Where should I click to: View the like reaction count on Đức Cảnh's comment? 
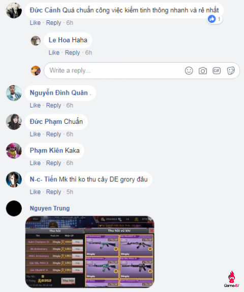pos(215,19)
